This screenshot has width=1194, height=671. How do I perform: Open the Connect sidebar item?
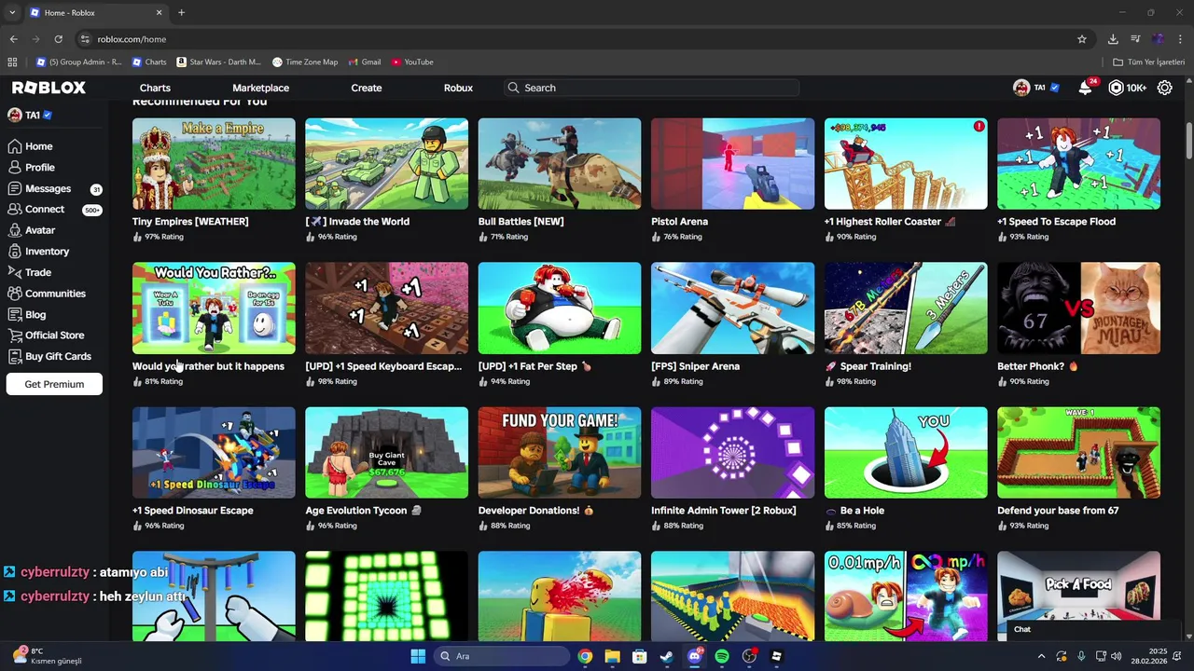[35, 210]
